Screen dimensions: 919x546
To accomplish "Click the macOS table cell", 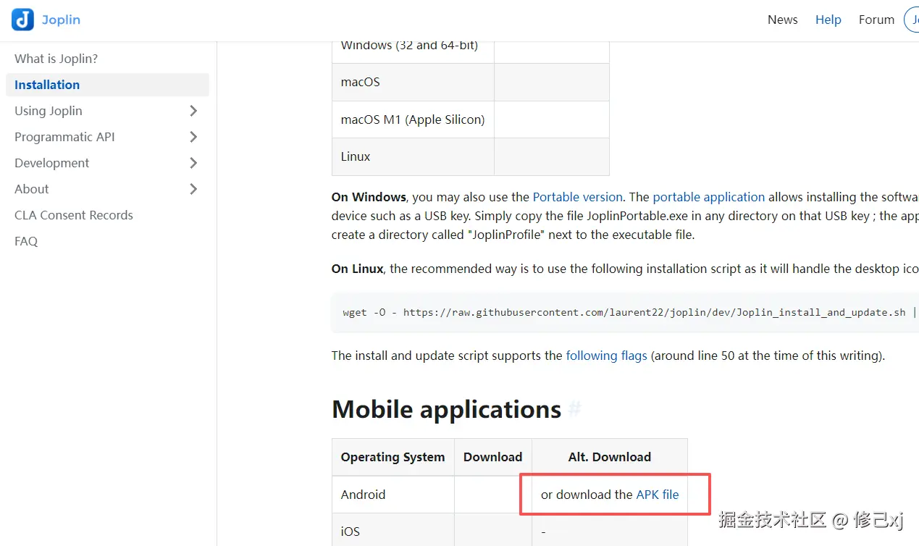I will 413,82.
